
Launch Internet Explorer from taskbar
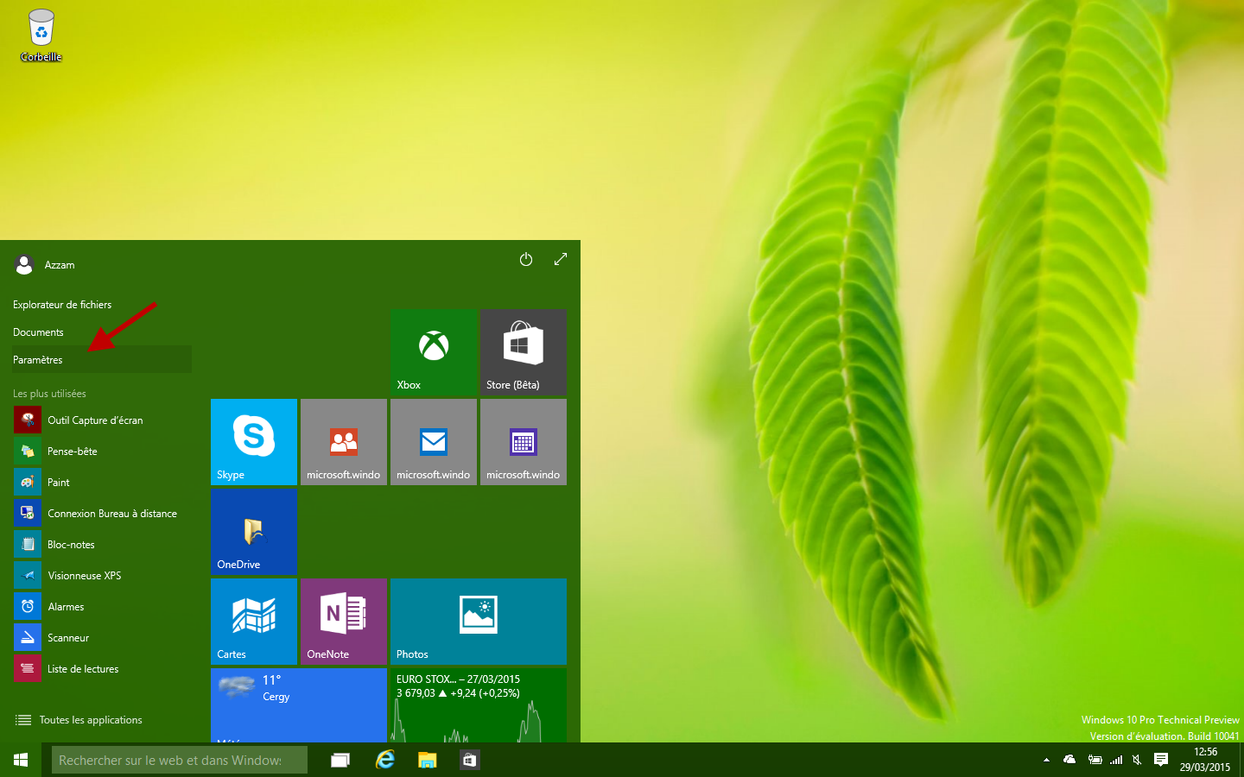tap(384, 760)
